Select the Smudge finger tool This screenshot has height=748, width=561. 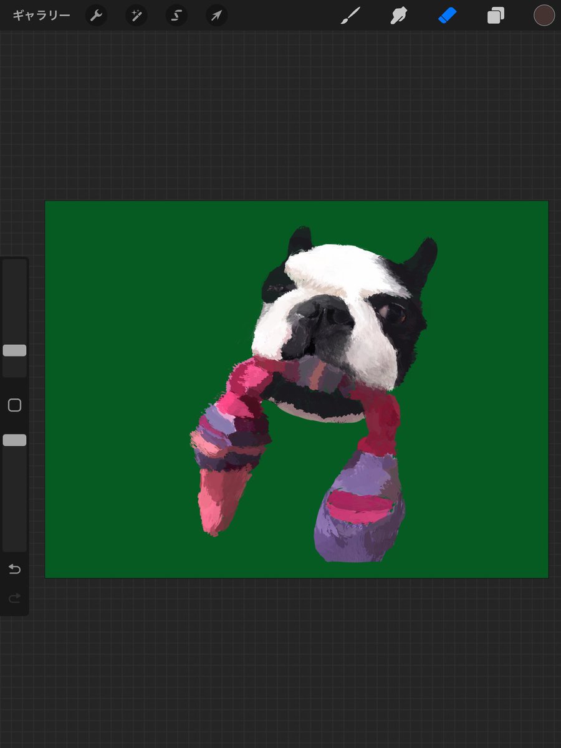tap(399, 16)
